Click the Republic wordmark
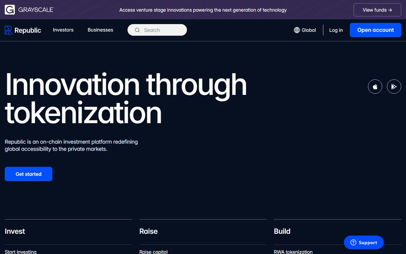The image size is (406, 254). pyautogui.click(x=28, y=30)
